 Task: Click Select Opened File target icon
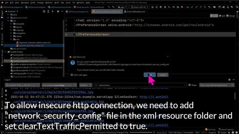coord(44,12)
